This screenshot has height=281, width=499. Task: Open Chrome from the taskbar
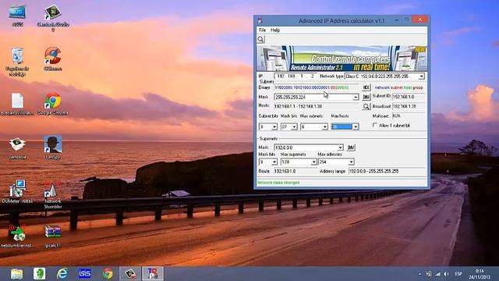click(x=108, y=274)
